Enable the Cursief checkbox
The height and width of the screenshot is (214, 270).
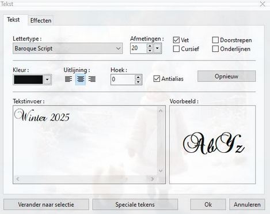176,49
